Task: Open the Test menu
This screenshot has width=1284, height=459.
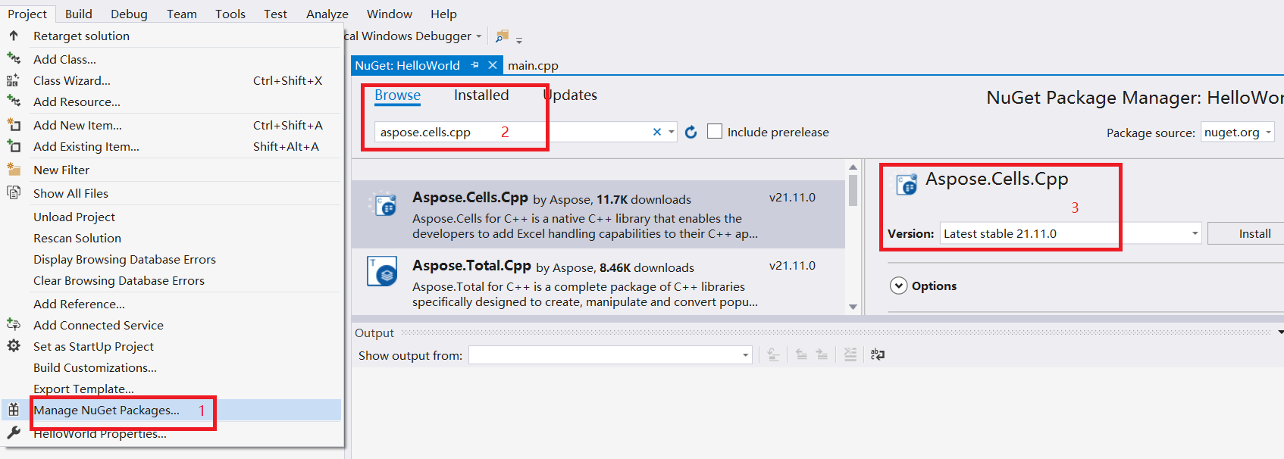Action: coord(275,14)
